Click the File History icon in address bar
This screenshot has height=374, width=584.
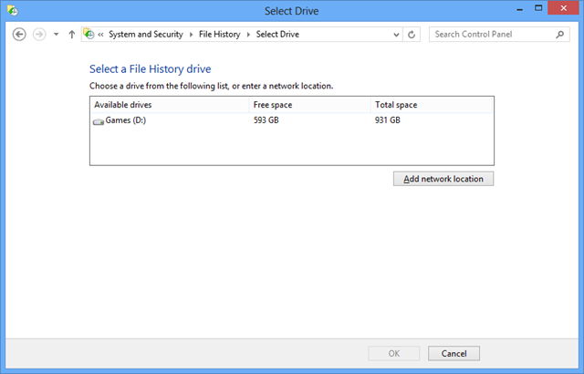click(x=89, y=35)
